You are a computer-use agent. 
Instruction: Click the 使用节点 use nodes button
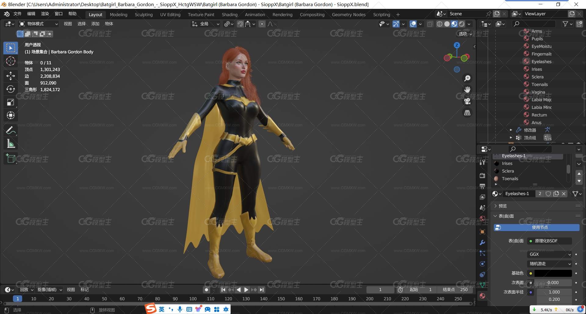pyautogui.click(x=537, y=227)
